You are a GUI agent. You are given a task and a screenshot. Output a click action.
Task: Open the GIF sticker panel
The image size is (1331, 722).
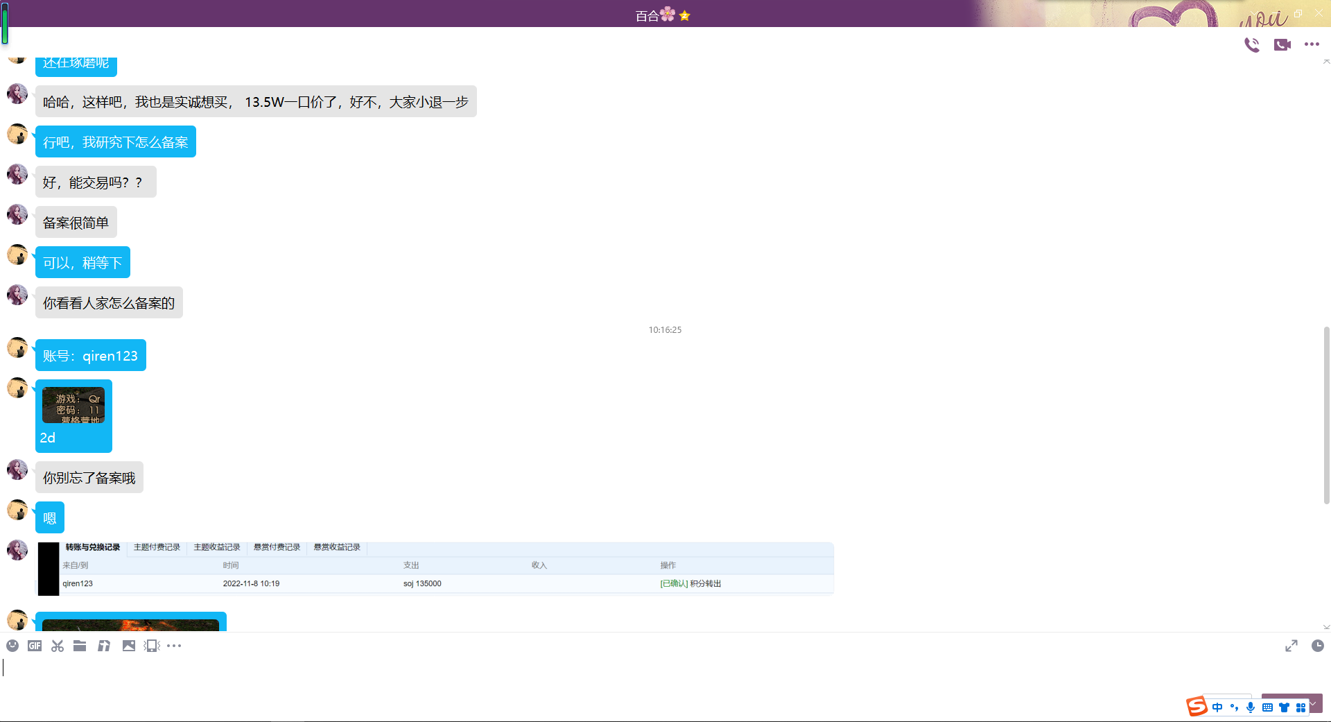click(x=35, y=646)
